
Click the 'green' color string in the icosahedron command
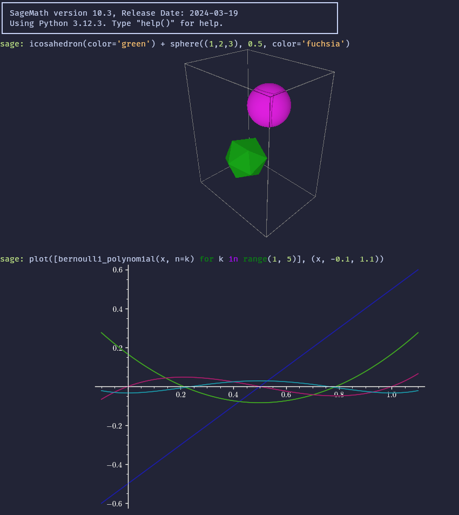(x=132, y=44)
